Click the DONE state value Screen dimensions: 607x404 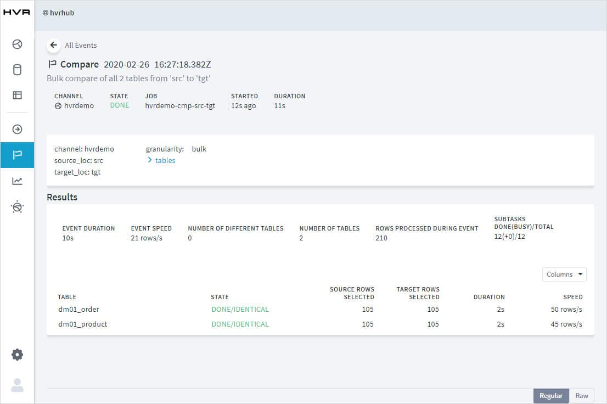(x=120, y=105)
